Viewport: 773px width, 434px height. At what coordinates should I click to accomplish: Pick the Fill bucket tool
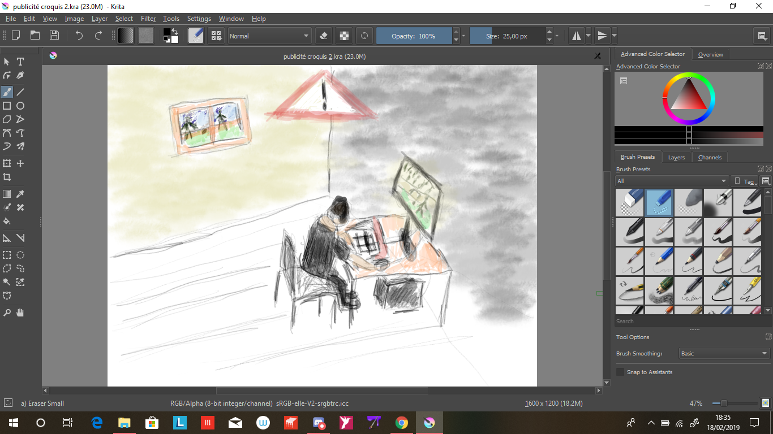click(x=7, y=221)
